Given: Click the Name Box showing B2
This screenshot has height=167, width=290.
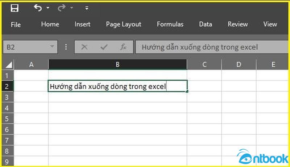Looking at the screenshot, I should (30, 47).
